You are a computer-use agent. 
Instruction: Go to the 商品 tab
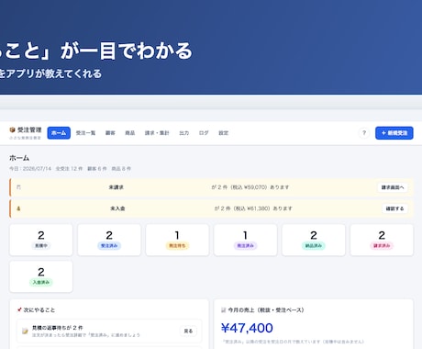point(130,133)
